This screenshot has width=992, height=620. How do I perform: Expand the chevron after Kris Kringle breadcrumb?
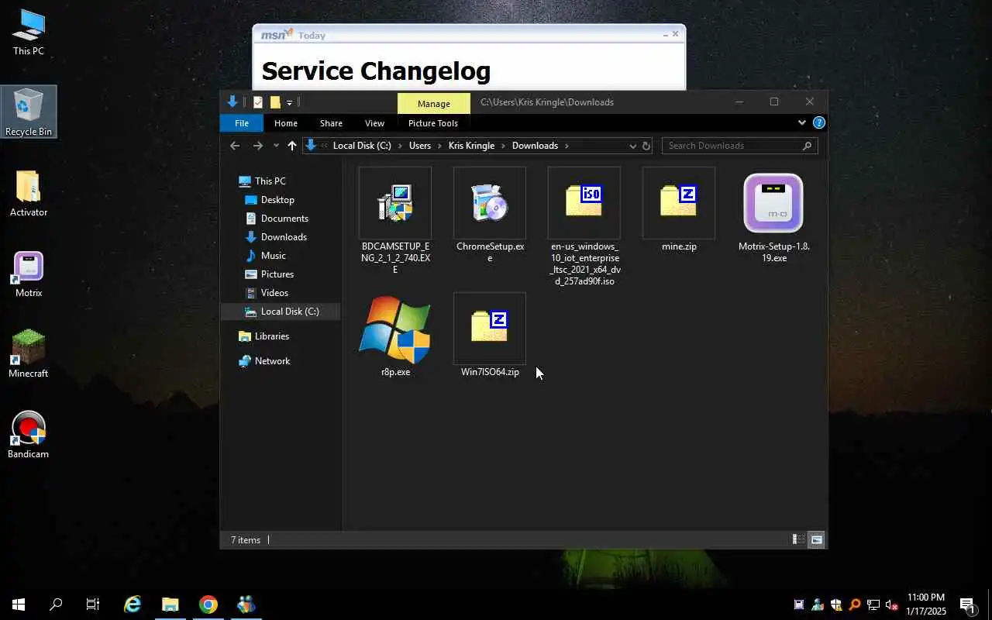click(503, 146)
